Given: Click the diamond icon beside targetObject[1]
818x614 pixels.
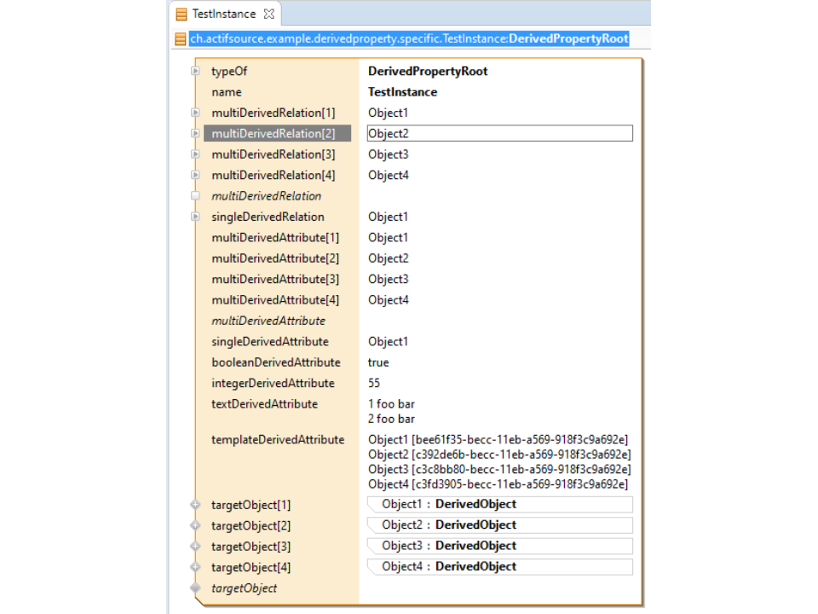Looking at the screenshot, I should click(x=195, y=505).
